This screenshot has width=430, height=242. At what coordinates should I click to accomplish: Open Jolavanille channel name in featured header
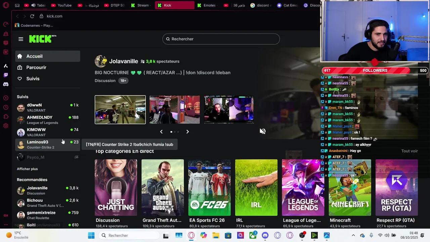[x=124, y=61]
